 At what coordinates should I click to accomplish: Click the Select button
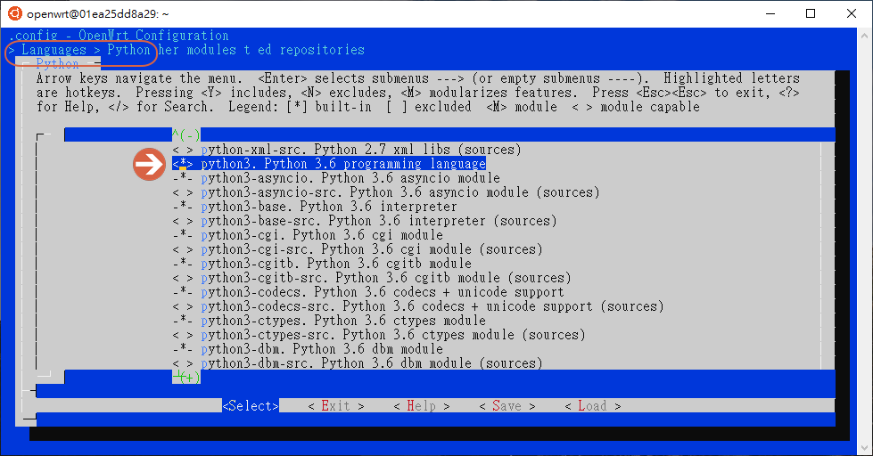(251, 406)
